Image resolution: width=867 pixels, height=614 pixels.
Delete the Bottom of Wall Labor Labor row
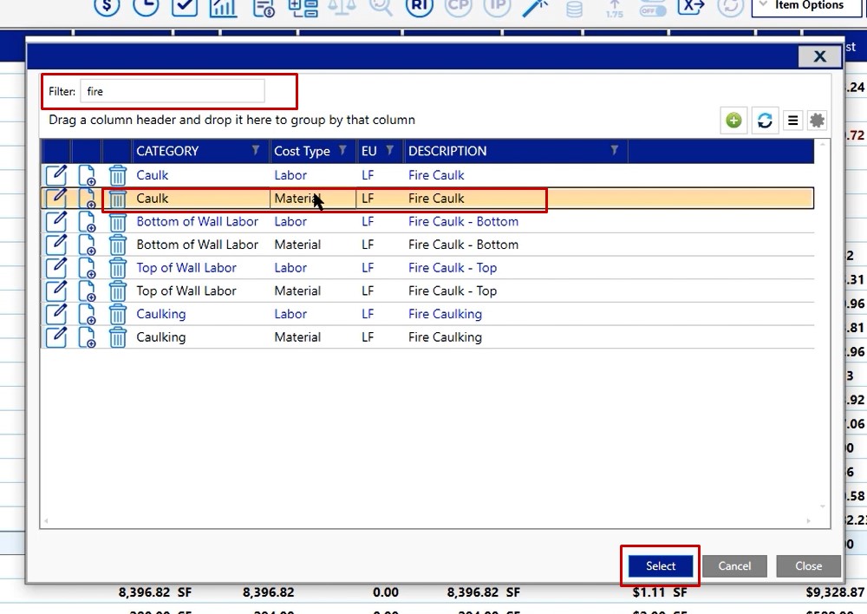[117, 222]
